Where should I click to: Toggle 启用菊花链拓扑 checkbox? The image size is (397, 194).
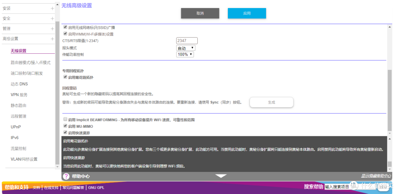tap(65, 77)
